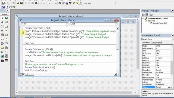Screen dimensions: 174x98
Task: Select the CheckBox control in the toolbox
Action: (2, 31)
